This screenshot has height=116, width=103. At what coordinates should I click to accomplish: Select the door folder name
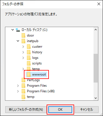click(x=31, y=35)
